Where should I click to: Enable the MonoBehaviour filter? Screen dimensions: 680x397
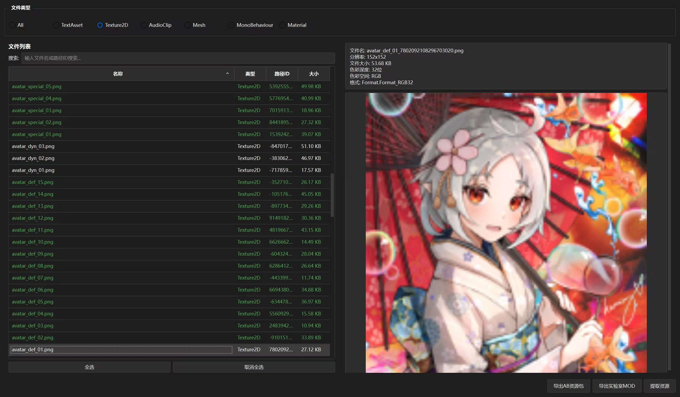tap(231, 25)
